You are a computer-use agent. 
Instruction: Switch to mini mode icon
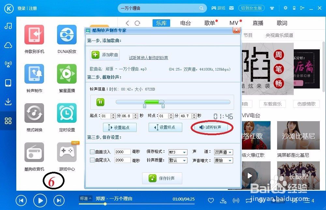[302, 8]
